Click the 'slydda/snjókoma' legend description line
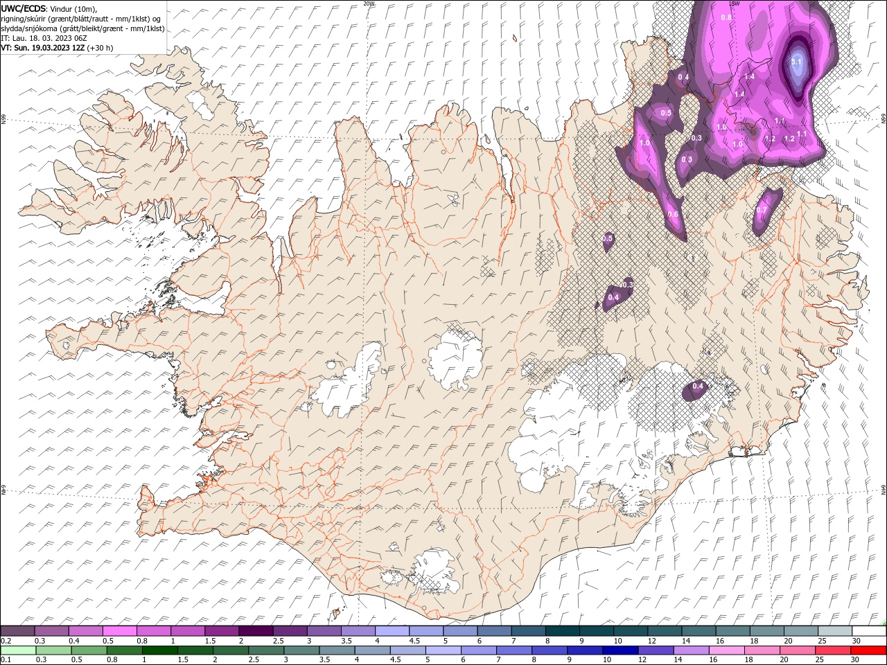The image size is (887, 665). 82,28
